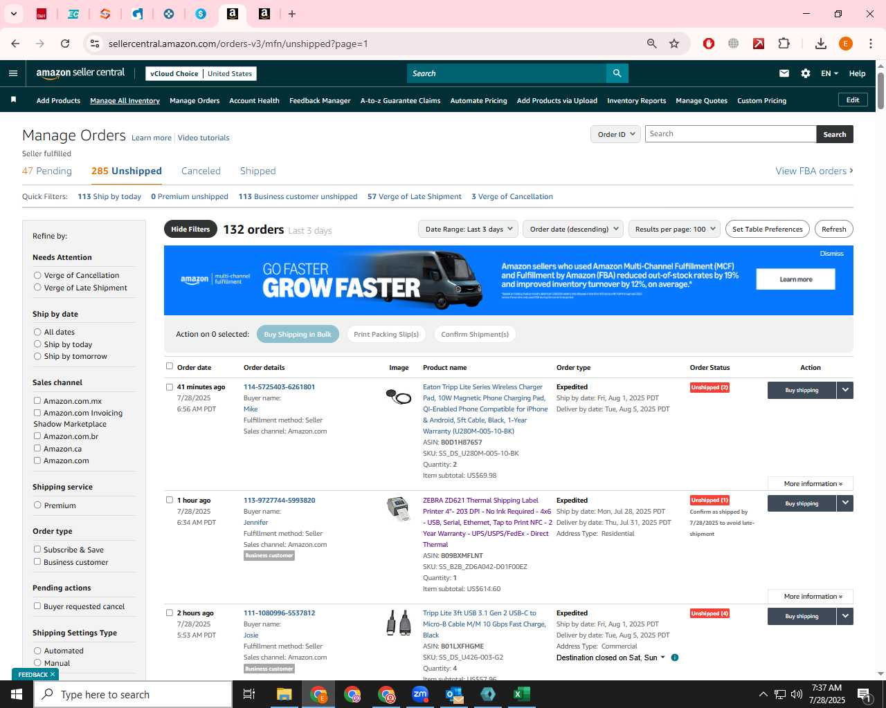
Task: Click the profile avatar E icon
Action: pos(846,44)
